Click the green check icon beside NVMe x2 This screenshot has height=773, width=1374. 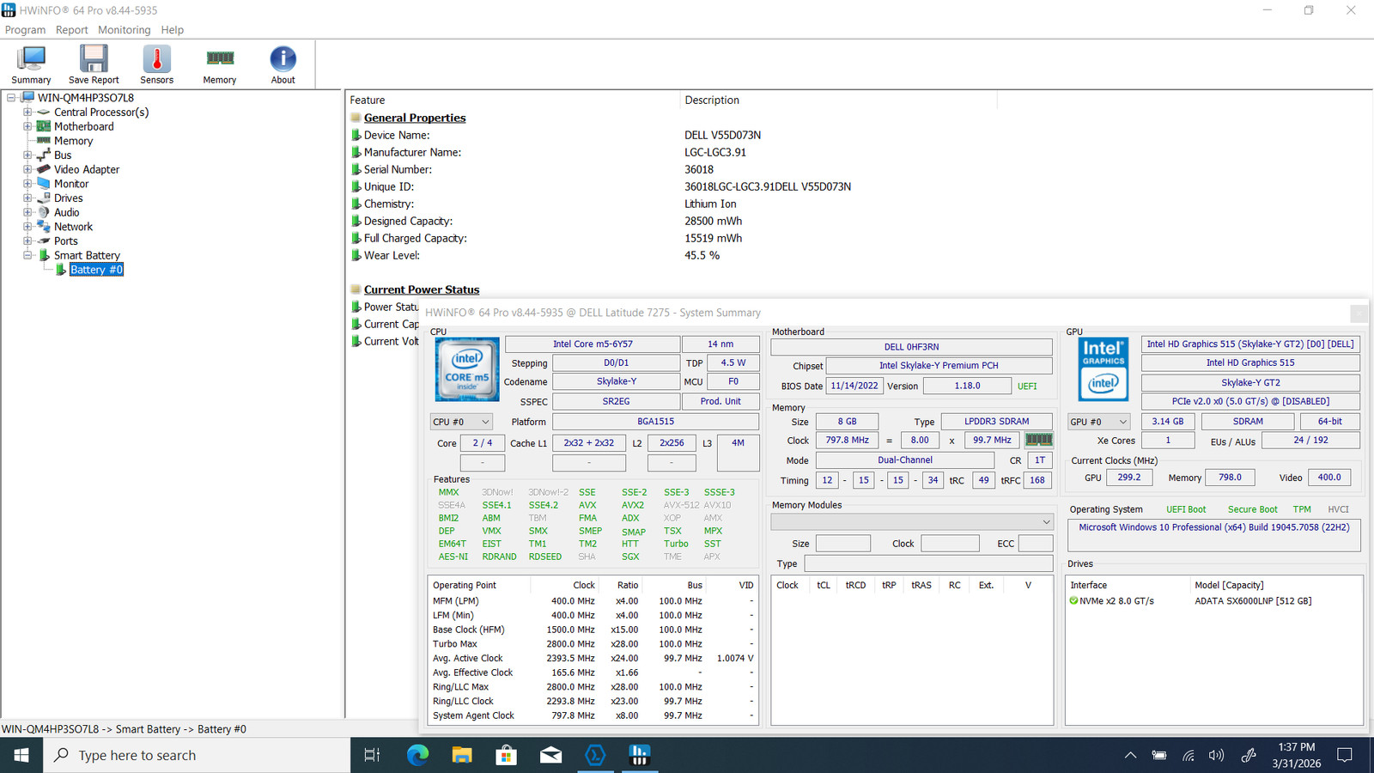[x=1073, y=601]
